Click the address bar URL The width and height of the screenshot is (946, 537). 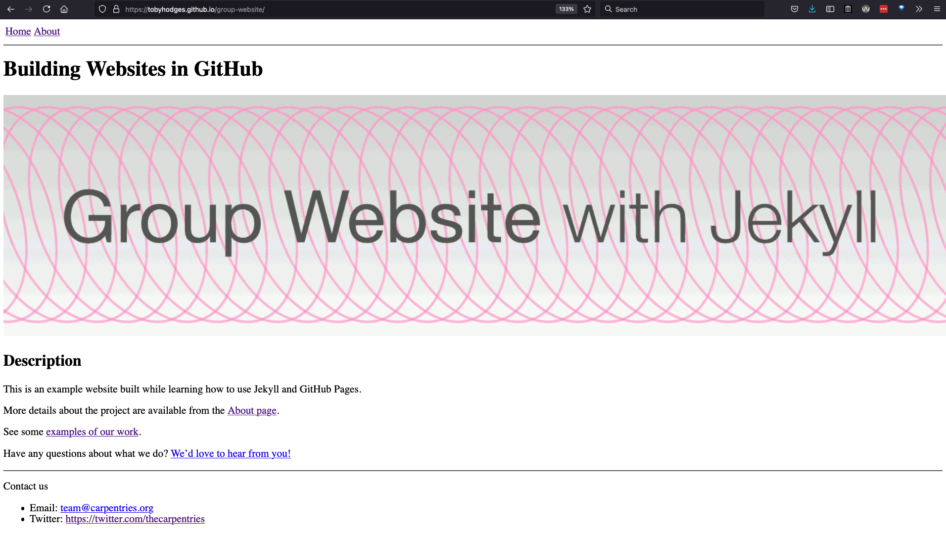tap(195, 9)
